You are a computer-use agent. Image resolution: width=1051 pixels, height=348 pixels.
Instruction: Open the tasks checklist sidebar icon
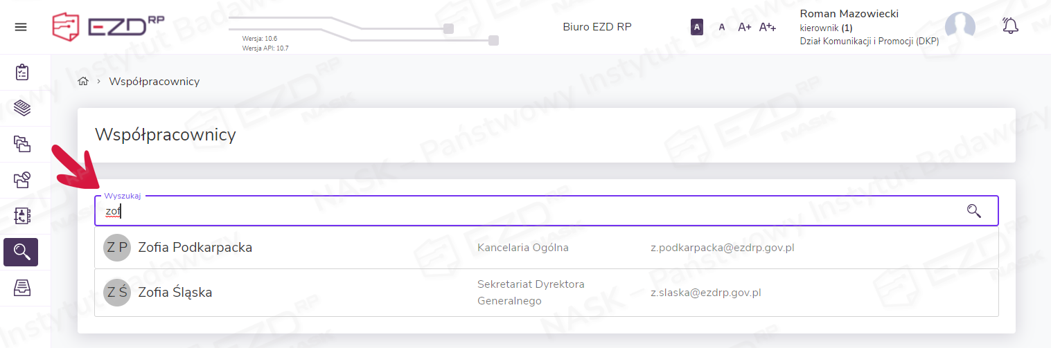(x=23, y=72)
